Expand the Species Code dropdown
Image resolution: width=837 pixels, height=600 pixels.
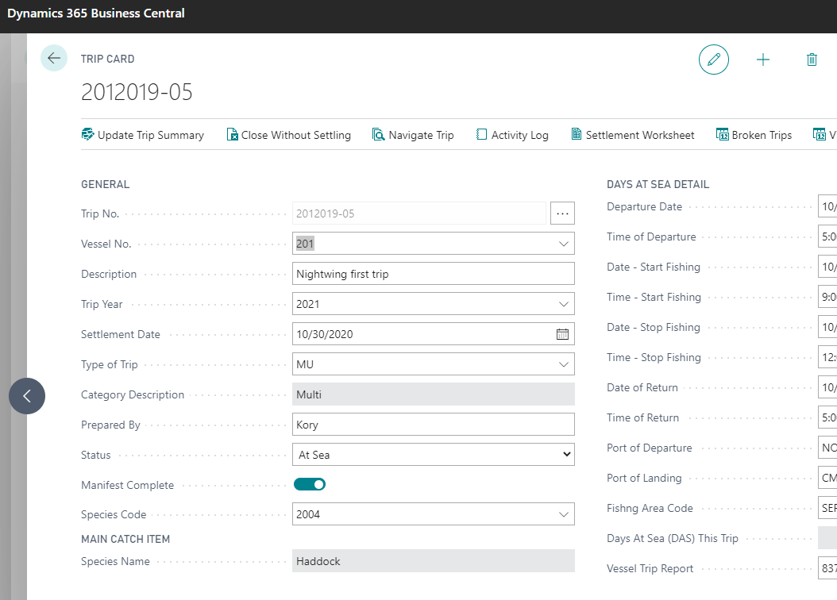565,513
